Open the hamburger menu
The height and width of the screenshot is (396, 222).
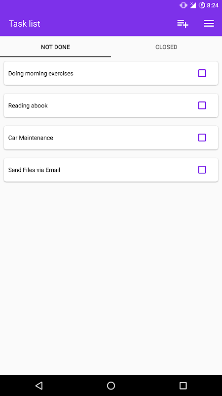(x=209, y=23)
